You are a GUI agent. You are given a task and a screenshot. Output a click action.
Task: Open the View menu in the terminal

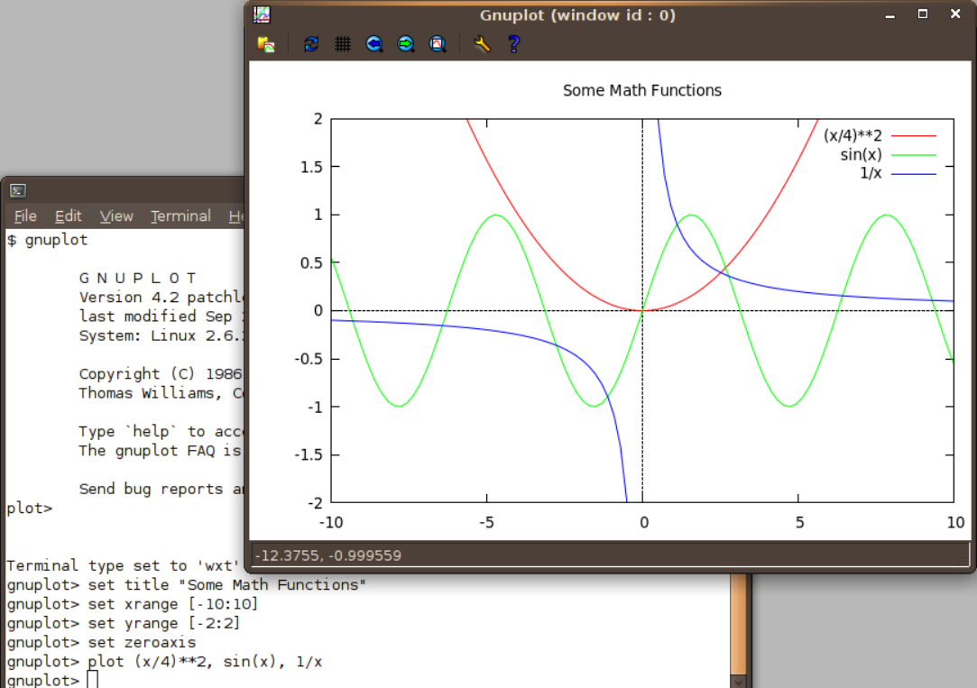point(116,216)
